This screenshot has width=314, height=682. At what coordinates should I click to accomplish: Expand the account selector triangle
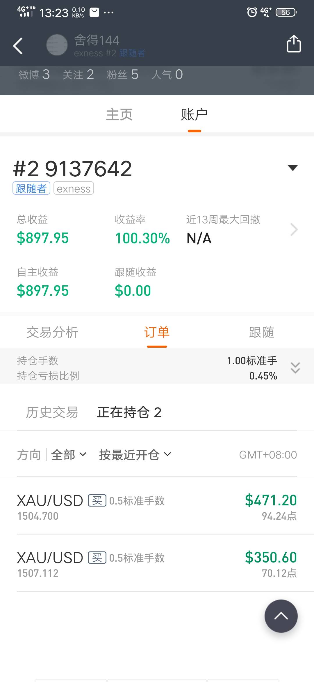pyautogui.click(x=292, y=168)
